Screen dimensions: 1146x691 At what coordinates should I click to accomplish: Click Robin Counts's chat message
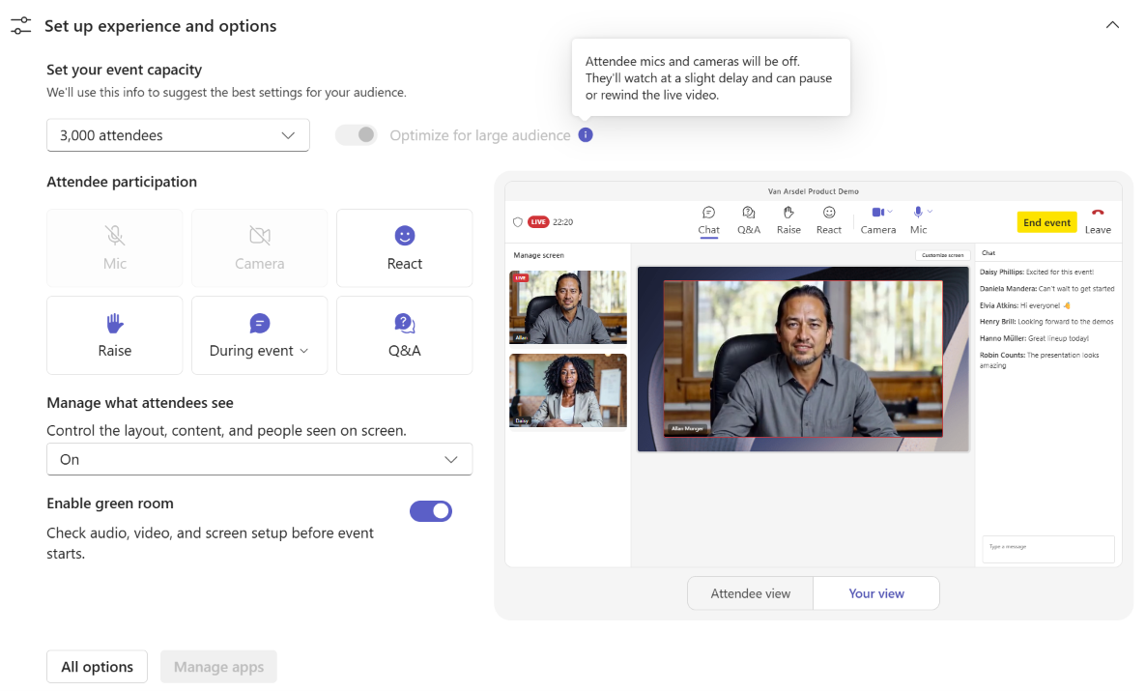pyautogui.click(x=1040, y=360)
